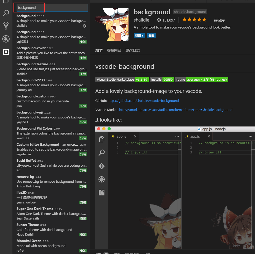Open the 禁用 (Disable) dropdown arrow
Viewport: 255px width, 254px height.
click(x=143, y=35)
